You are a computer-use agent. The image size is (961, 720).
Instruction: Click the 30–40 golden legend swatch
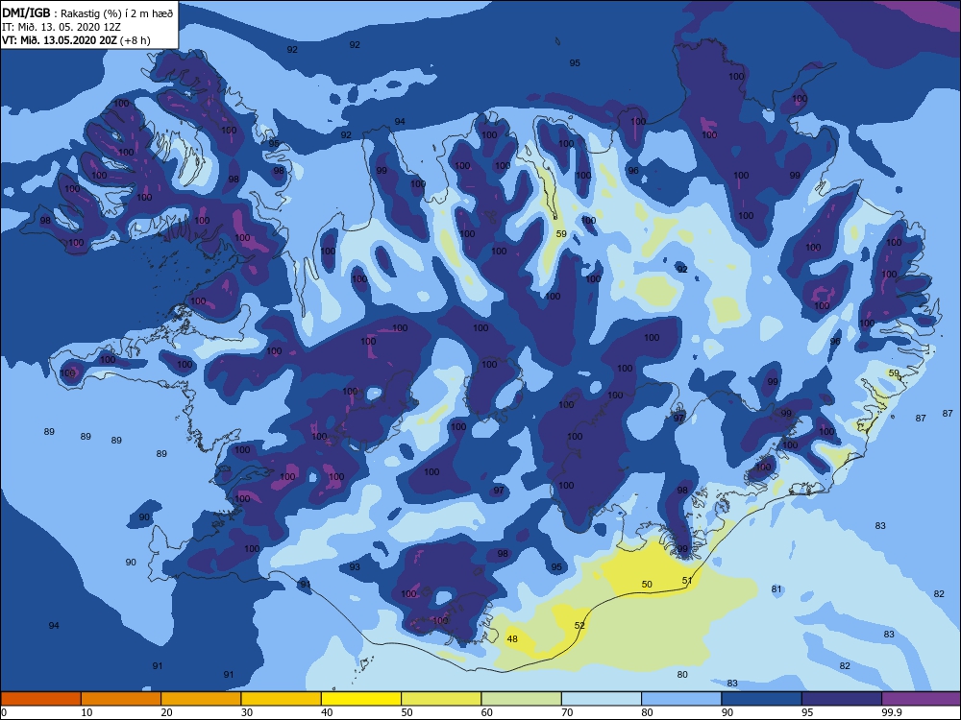(x=282, y=699)
